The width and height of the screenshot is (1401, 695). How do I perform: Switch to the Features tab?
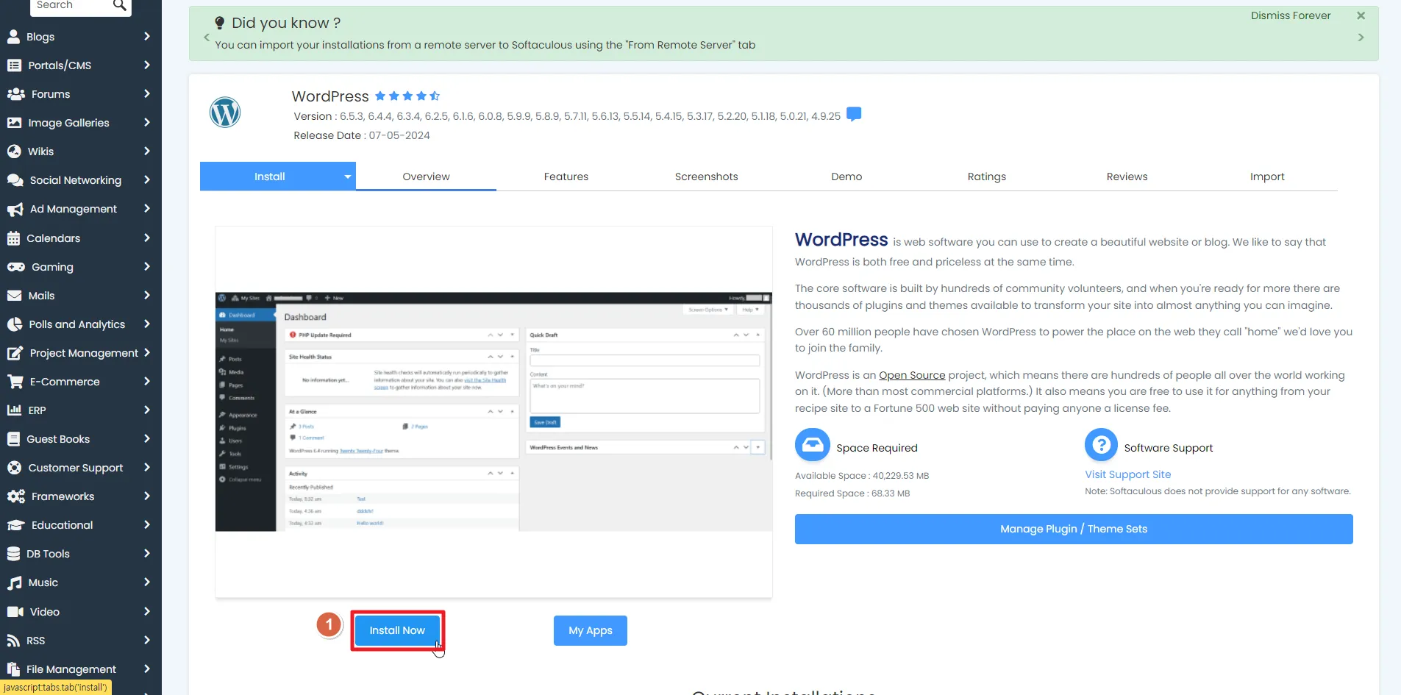[x=566, y=177]
